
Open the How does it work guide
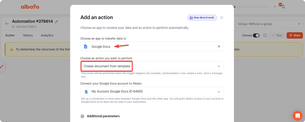click(202, 18)
